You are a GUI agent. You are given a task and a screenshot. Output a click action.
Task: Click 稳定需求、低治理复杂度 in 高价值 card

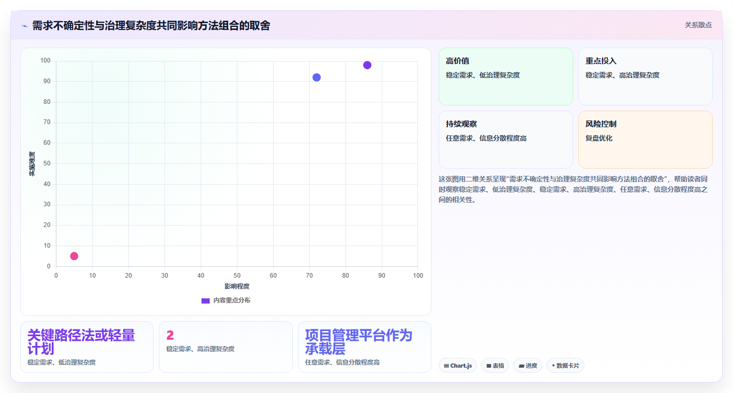[483, 75]
